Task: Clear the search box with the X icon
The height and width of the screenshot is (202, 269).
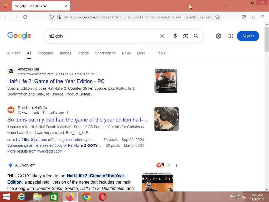Action: 162,36
